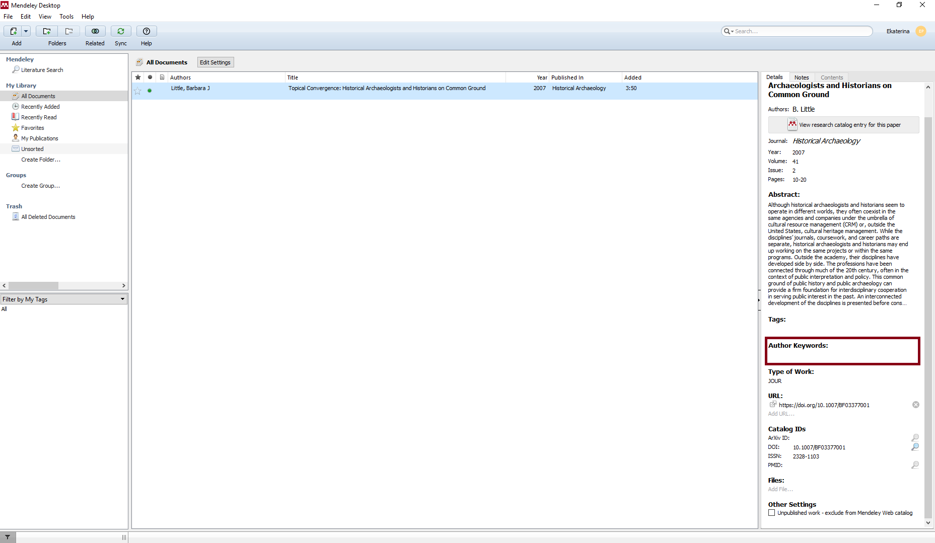Screen dimensions: 935x543
Task: Click the Remove Folder toolbar icon
Action: 69,31
